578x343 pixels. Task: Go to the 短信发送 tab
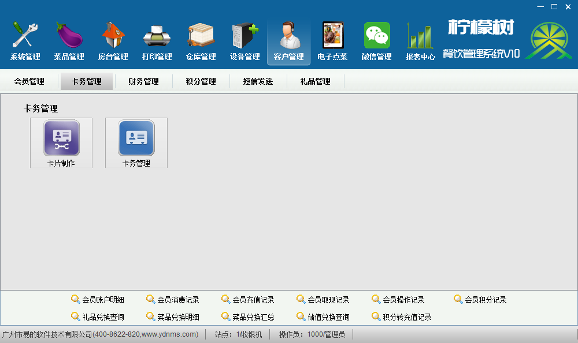point(258,82)
